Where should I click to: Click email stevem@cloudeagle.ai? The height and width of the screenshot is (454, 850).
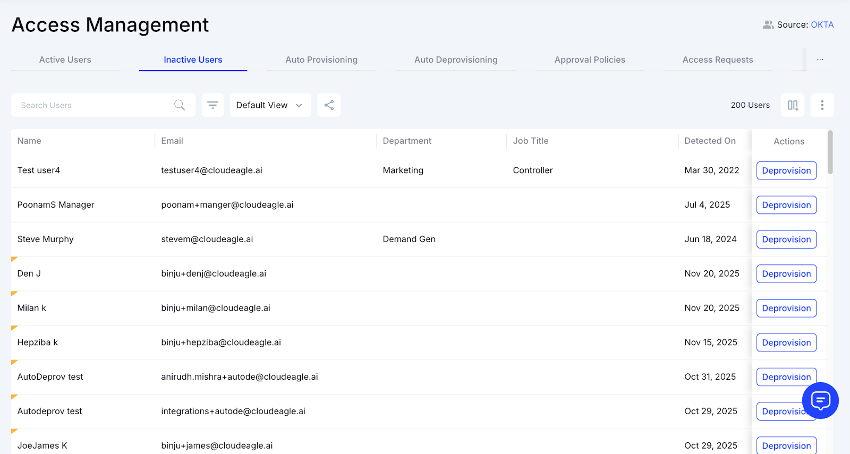tap(207, 239)
